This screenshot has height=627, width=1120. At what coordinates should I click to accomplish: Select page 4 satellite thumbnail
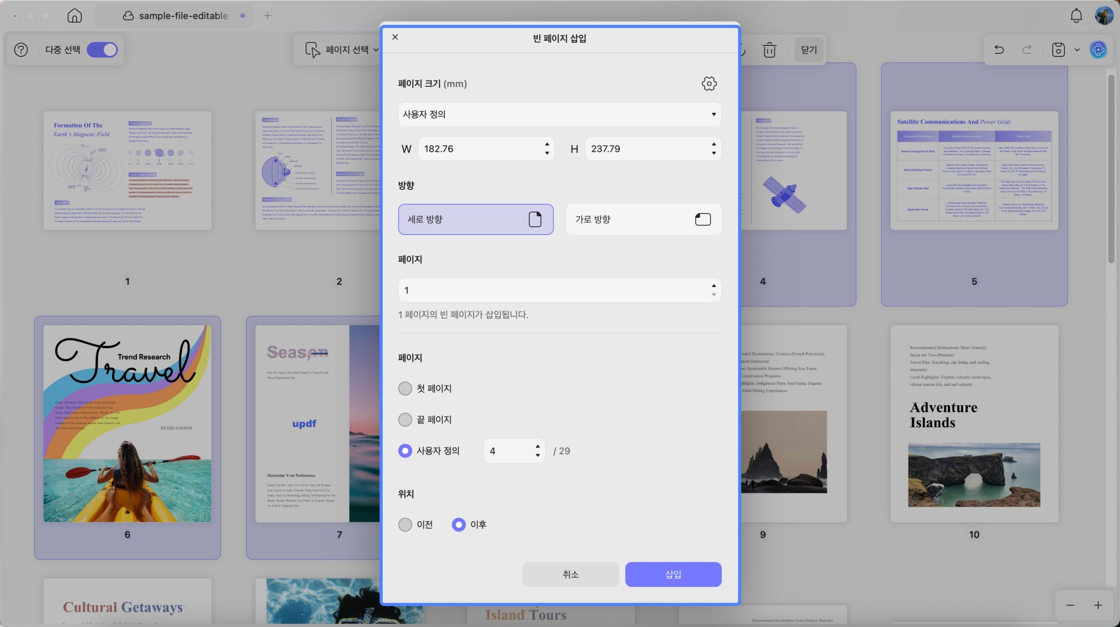pyautogui.click(x=794, y=171)
